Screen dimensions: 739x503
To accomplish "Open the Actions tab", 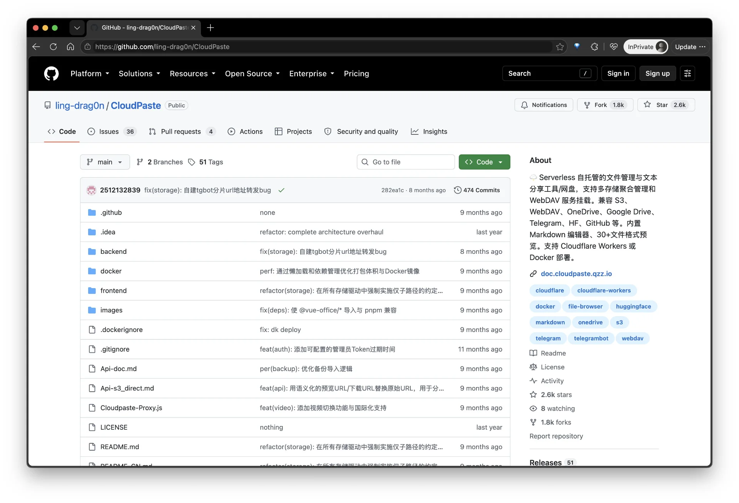I will pos(245,132).
